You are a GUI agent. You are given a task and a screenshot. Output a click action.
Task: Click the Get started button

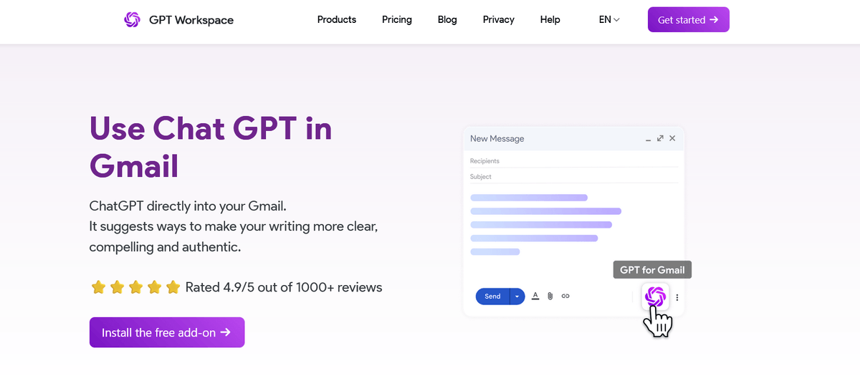(689, 19)
